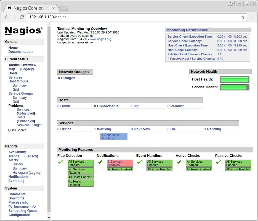Open Tactical Overview in the sidebar

[22, 65]
